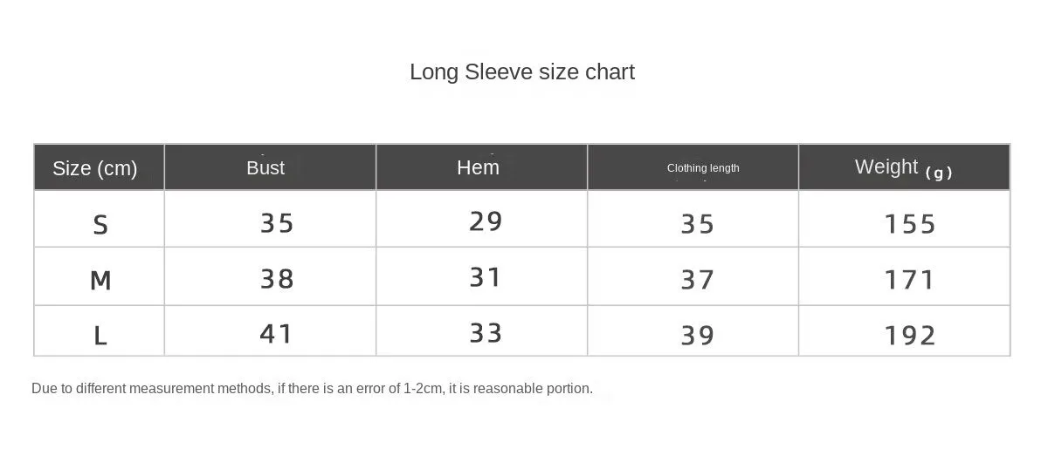The width and height of the screenshot is (1048, 449).
Task: Click the Weight value 155
Action: coord(910,224)
